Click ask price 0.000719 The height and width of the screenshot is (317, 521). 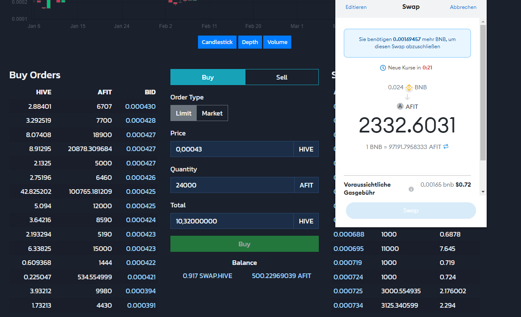pos(348,262)
